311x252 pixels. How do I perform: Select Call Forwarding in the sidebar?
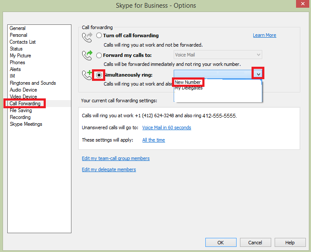25,104
